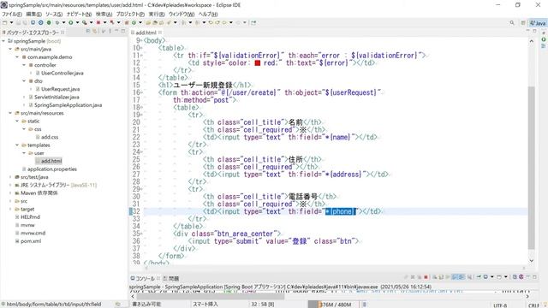Click the html/body/form breadcrumb in status bar
The width and height of the screenshot is (548, 308).
click(54, 305)
